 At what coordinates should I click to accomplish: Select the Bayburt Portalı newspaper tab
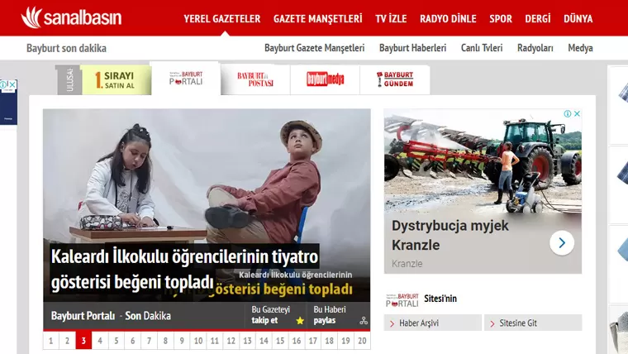coord(185,79)
